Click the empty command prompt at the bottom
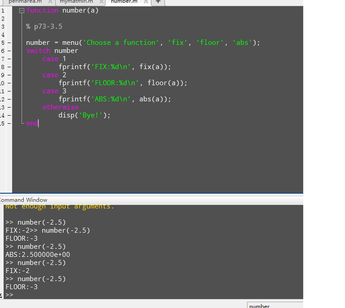The image size is (345, 308). coord(9,295)
